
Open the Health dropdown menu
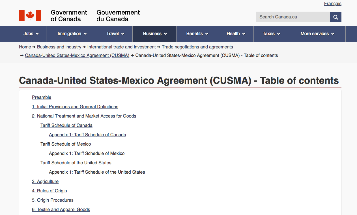click(235, 34)
